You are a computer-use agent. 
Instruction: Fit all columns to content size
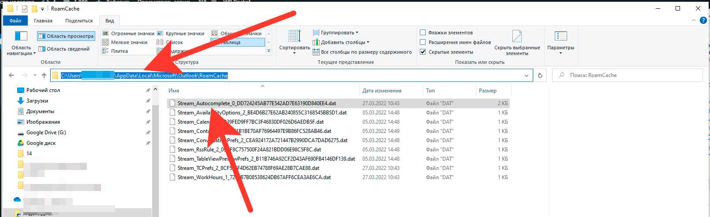pos(362,52)
